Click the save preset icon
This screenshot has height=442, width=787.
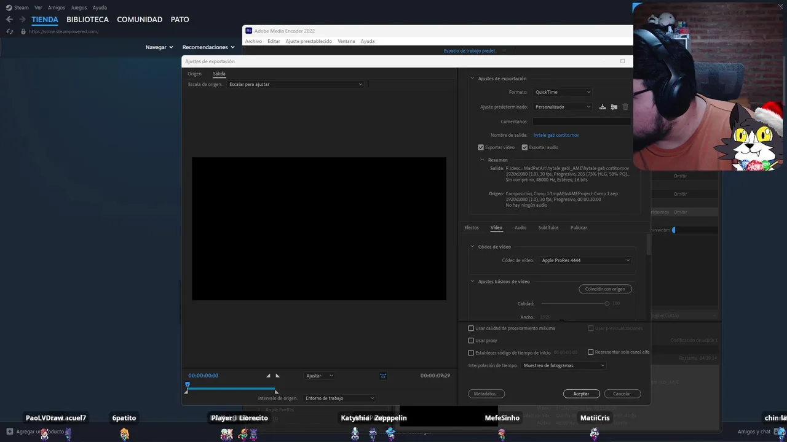(x=603, y=107)
